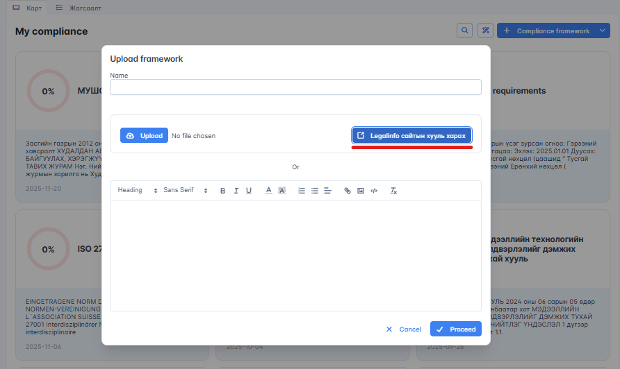Open the card titled requirements
620x369 pixels.
550,127
